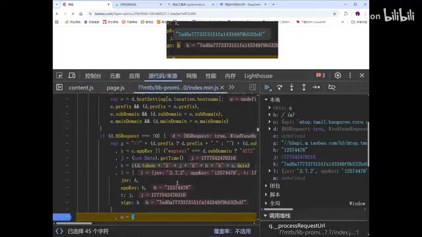Toggle the device toolbar icon

click(x=72, y=76)
